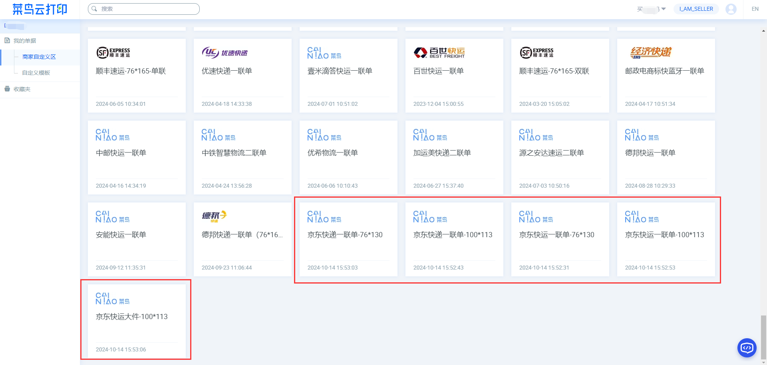
Task: Click Cainiao logo on 优希物流 card
Action: [324, 135]
